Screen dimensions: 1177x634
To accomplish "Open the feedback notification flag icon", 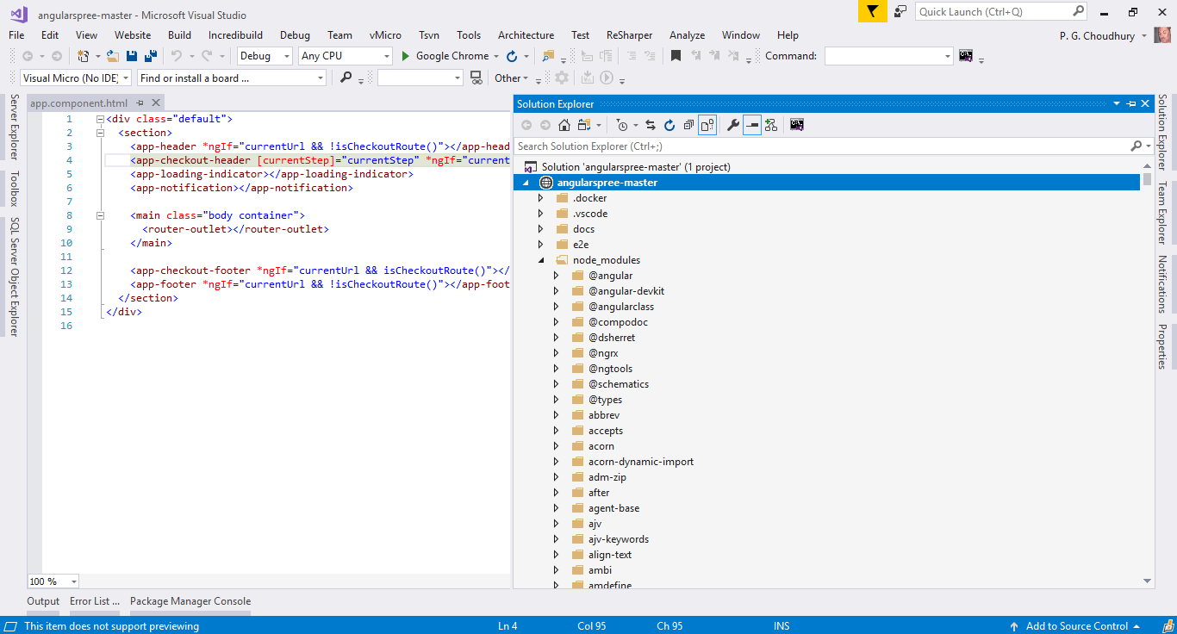I will (x=873, y=11).
